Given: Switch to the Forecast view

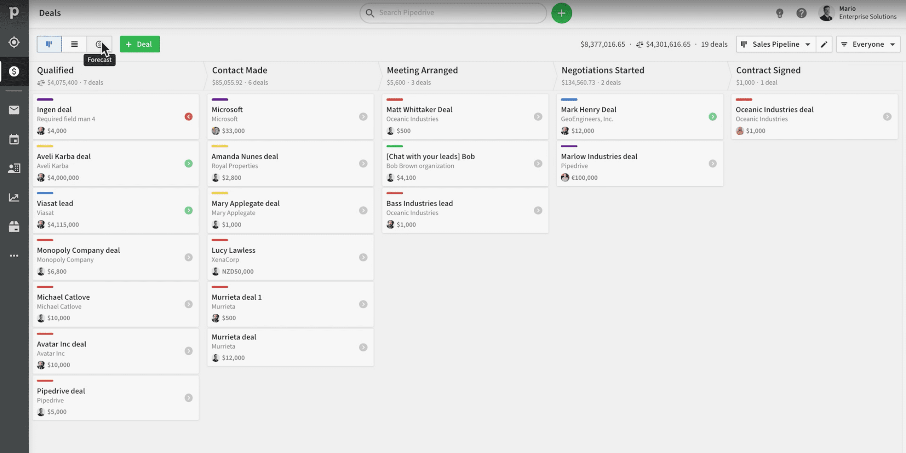Looking at the screenshot, I should [x=99, y=44].
